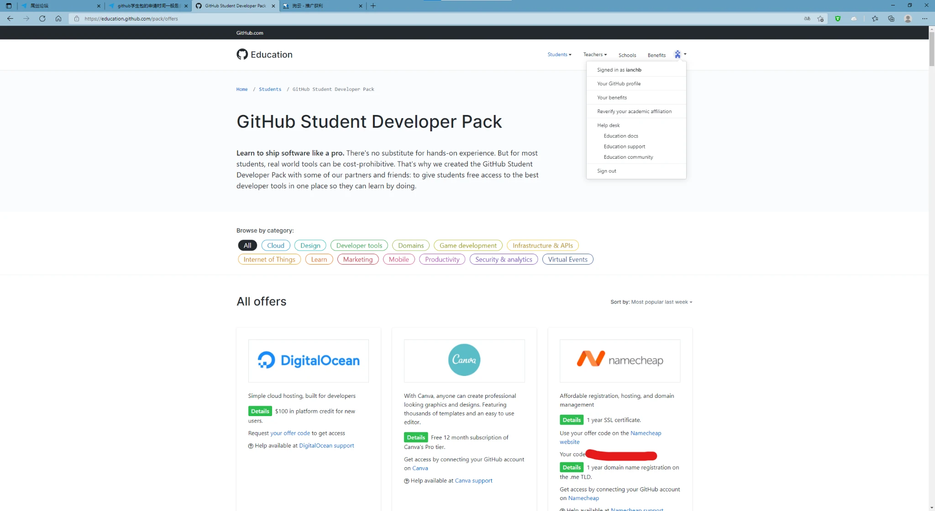This screenshot has width=935, height=511.
Task: Filter offers by Domains category
Action: (411, 245)
